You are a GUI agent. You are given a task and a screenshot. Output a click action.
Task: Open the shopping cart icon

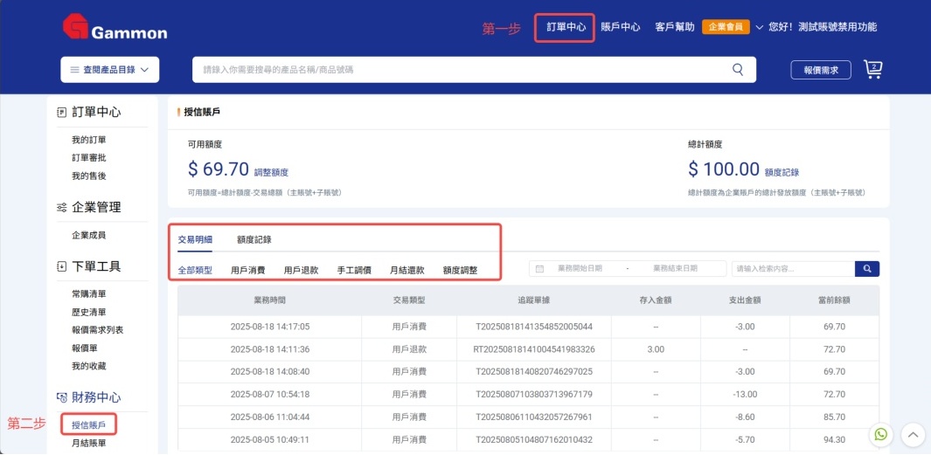(872, 69)
